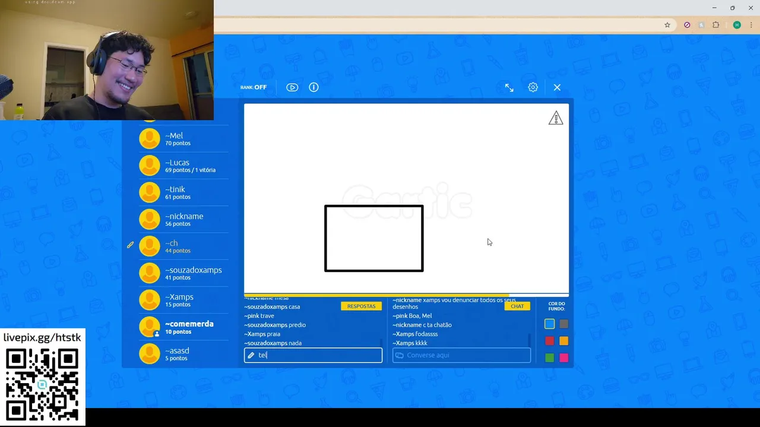Click the fullscreen expand arrows icon
This screenshot has height=427, width=760.
click(509, 87)
